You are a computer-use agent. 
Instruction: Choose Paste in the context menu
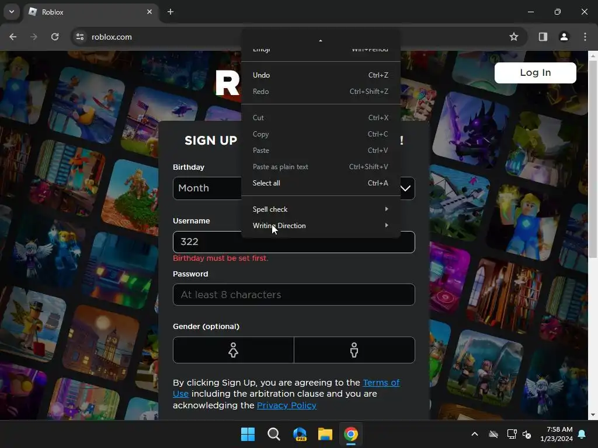click(321, 150)
